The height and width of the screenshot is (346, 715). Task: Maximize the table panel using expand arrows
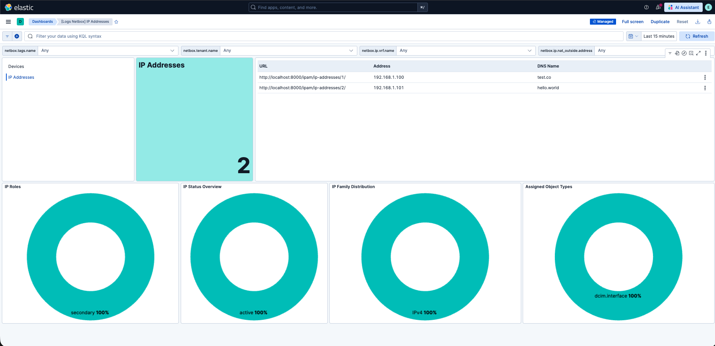click(x=698, y=53)
